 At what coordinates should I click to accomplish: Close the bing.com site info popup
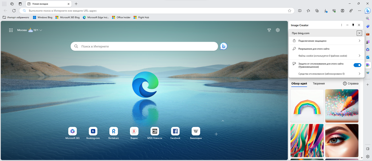click(x=359, y=33)
